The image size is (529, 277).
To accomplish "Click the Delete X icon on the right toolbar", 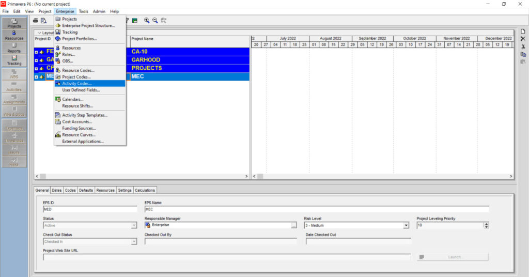I will (x=523, y=39).
